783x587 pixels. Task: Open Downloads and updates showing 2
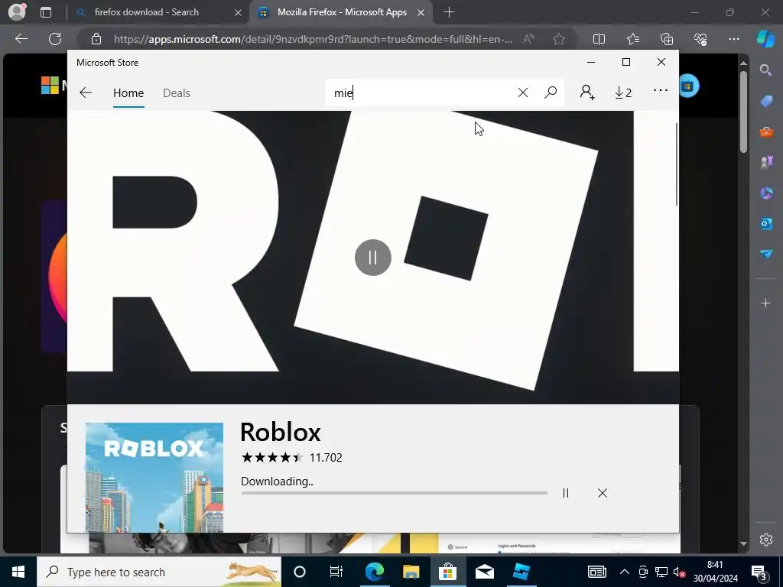pos(623,92)
